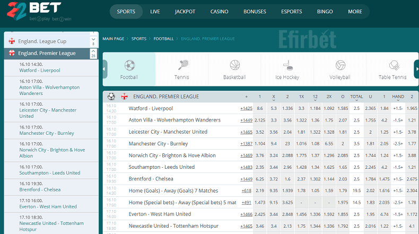Click England flag beside League Cup

[x=12, y=41]
